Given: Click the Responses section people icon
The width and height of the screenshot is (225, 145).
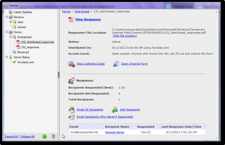Looking at the screenshot, I should 71,81.
